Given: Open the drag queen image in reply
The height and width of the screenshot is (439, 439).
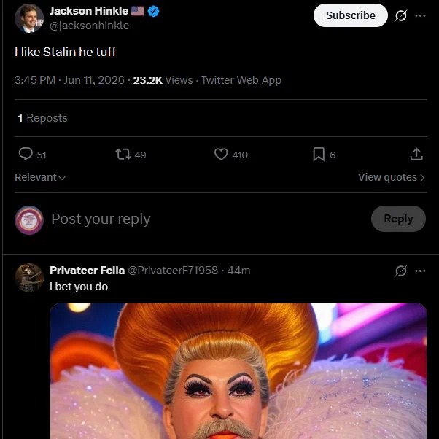Looking at the screenshot, I should 238,371.
